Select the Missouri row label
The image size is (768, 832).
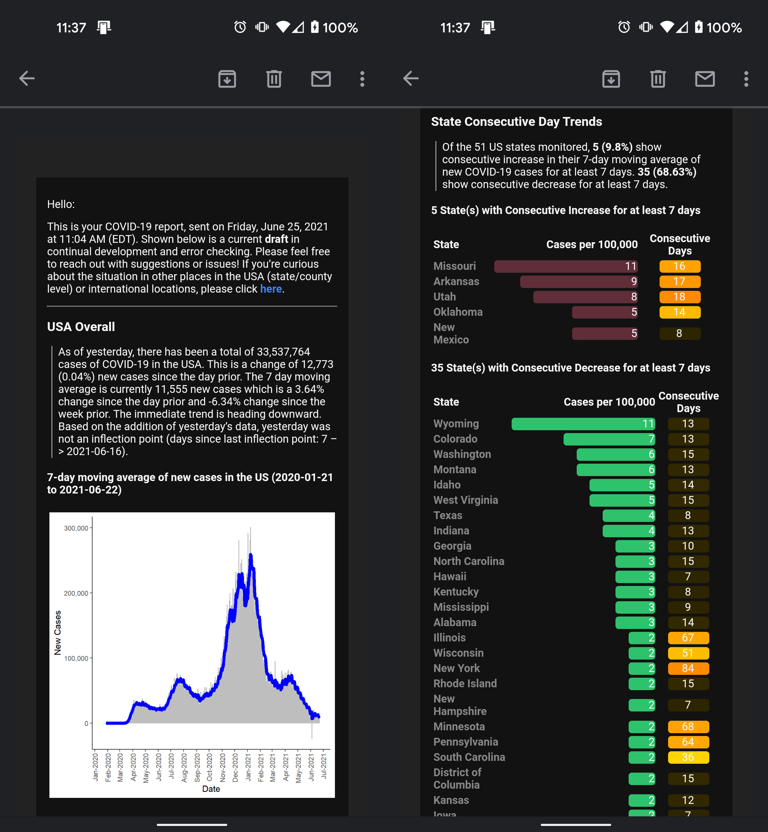(x=455, y=266)
